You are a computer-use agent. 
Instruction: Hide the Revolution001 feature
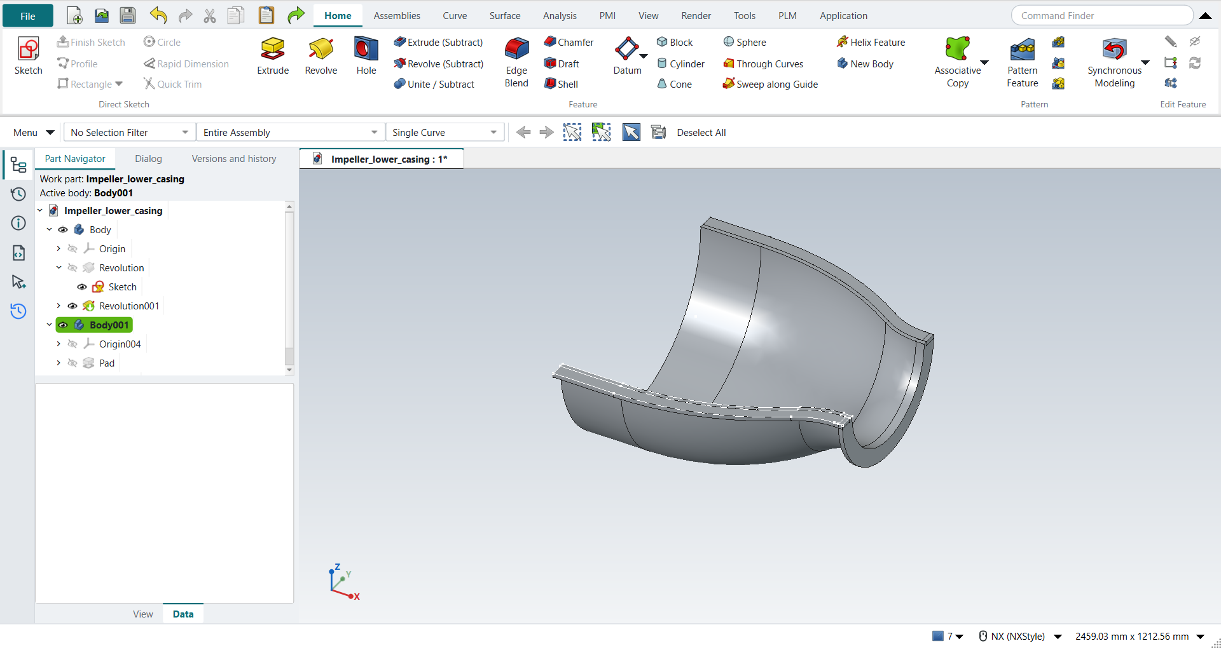coord(72,306)
